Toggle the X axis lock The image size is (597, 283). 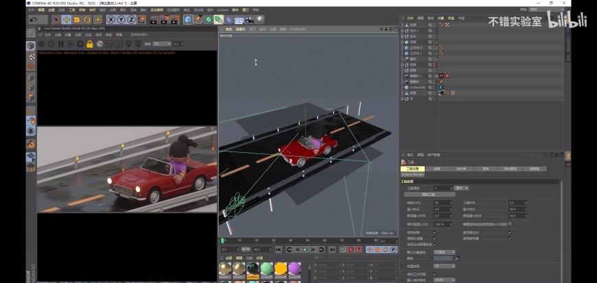(110, 19)
